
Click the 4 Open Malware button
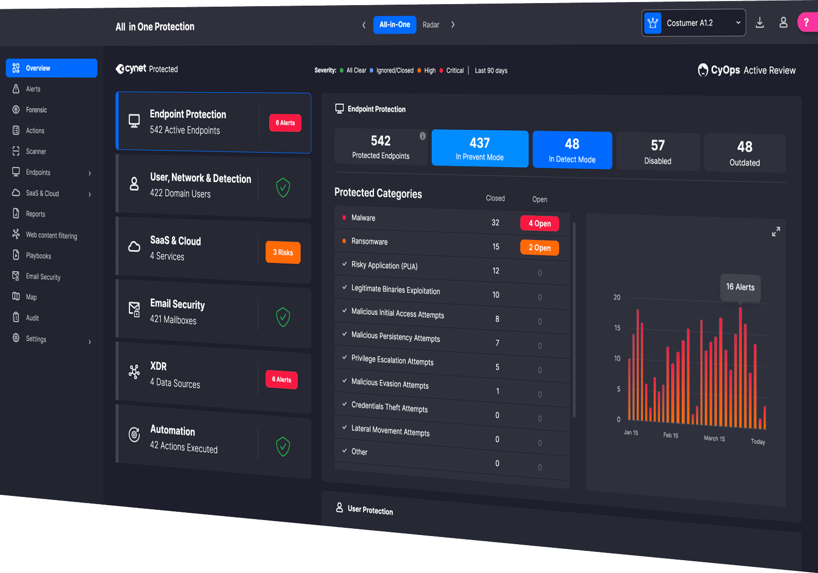coord(539,224)
